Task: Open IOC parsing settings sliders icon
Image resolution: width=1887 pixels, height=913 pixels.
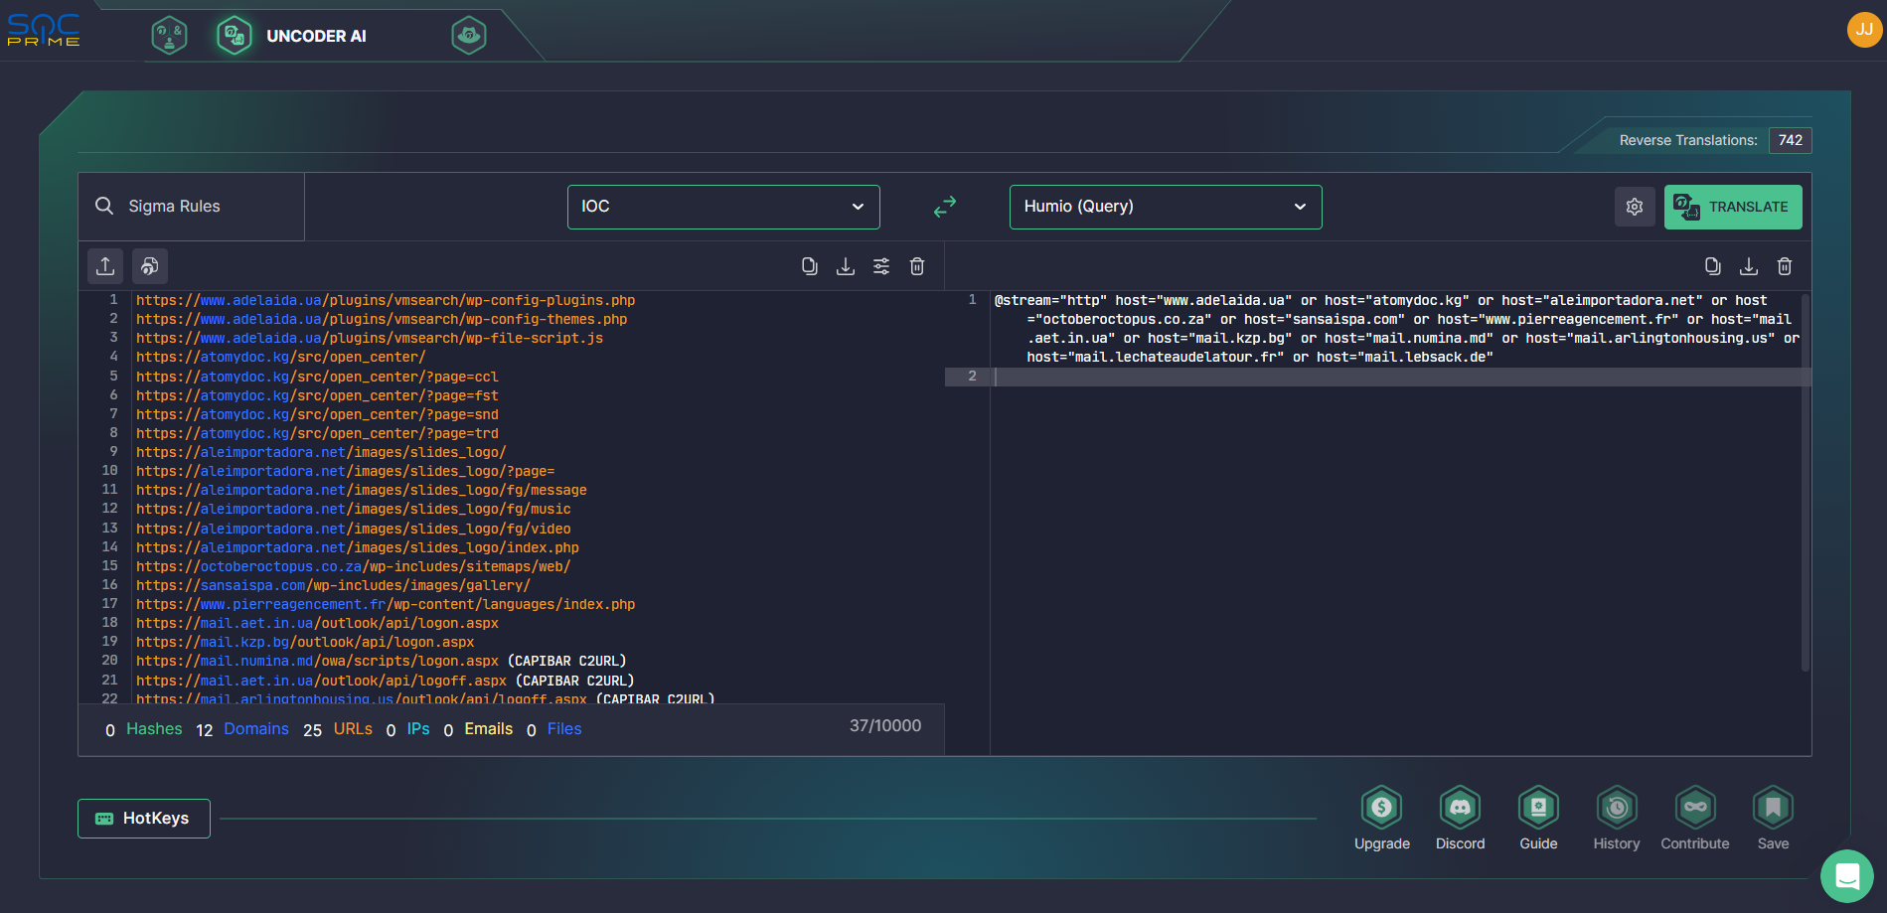Action: pos(881,266)
